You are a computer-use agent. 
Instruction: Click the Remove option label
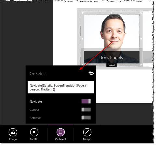point(35,118)
